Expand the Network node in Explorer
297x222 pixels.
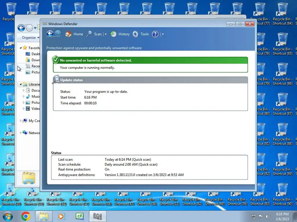coord(21,133)
